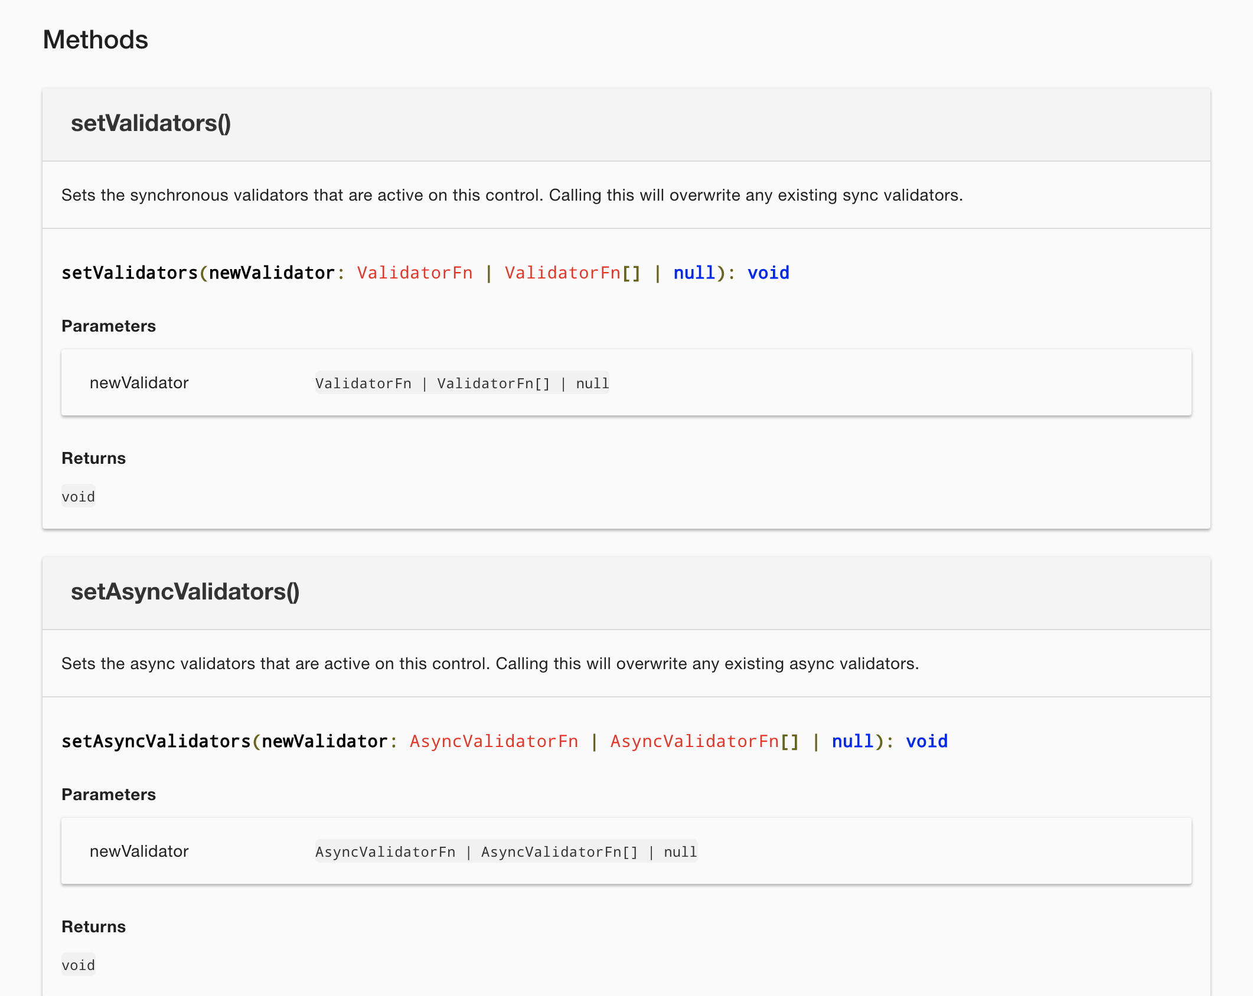1253x996 pixels.
Task: Click the void badge under setValidators Returns
Action: [x=78, y=496]
